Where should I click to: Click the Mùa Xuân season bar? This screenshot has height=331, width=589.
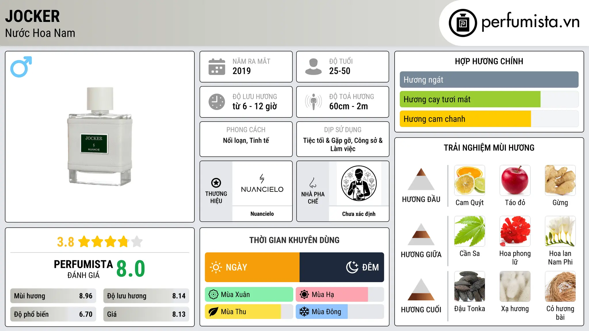249,295
